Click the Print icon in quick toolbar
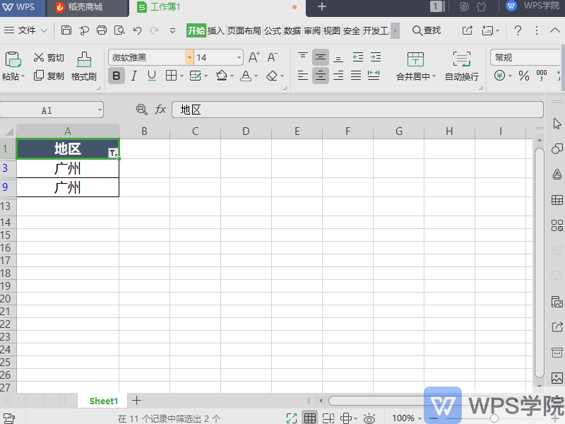 click(x=102, y=30)
